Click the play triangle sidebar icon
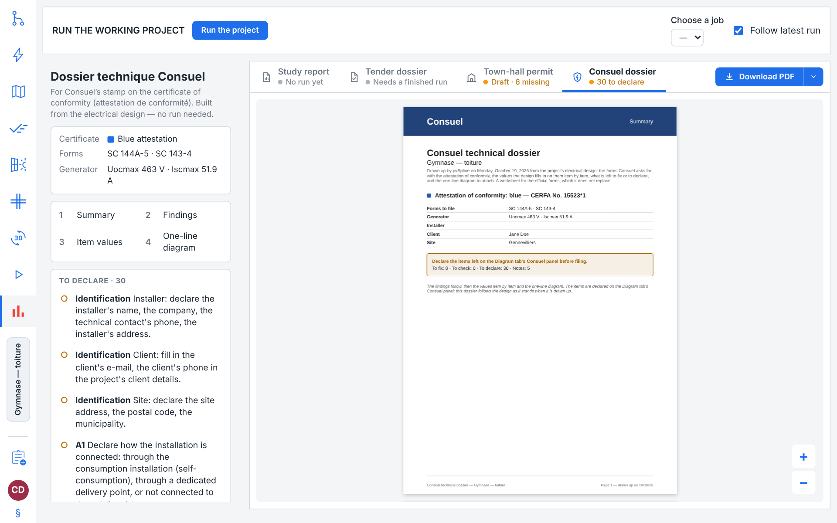837x523 pixels. 18,275
